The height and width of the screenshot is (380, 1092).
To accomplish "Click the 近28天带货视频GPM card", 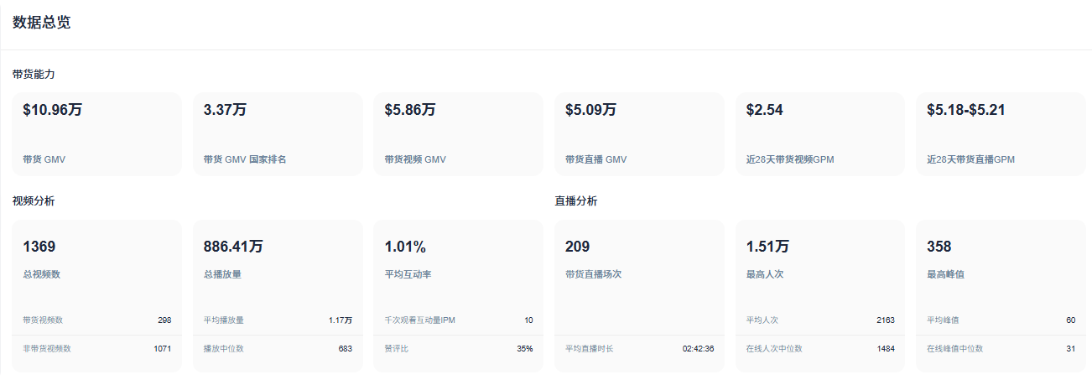I will [x=819, y=133].
